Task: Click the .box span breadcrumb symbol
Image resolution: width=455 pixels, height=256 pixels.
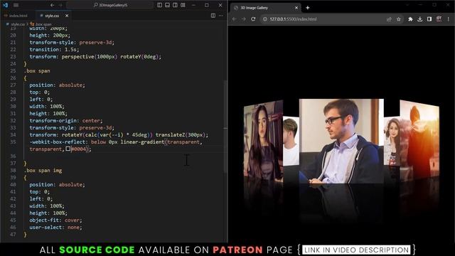Action: point(41,24)
